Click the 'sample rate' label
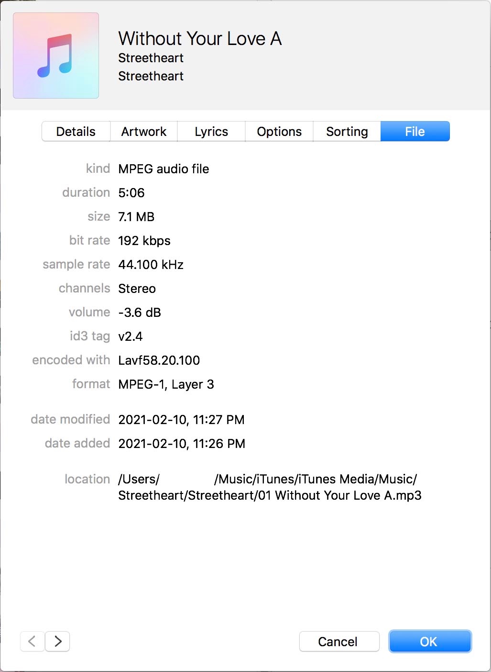This screenshot has width=491, height=672. tap(76, 264)
